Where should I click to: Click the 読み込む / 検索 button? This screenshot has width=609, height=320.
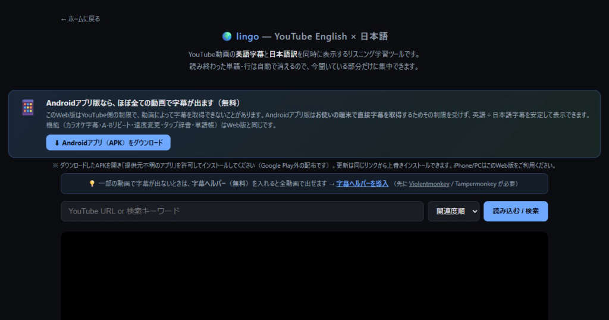pos(516,211)
